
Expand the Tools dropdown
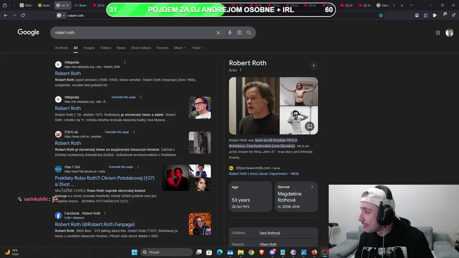tap(198, 48)
